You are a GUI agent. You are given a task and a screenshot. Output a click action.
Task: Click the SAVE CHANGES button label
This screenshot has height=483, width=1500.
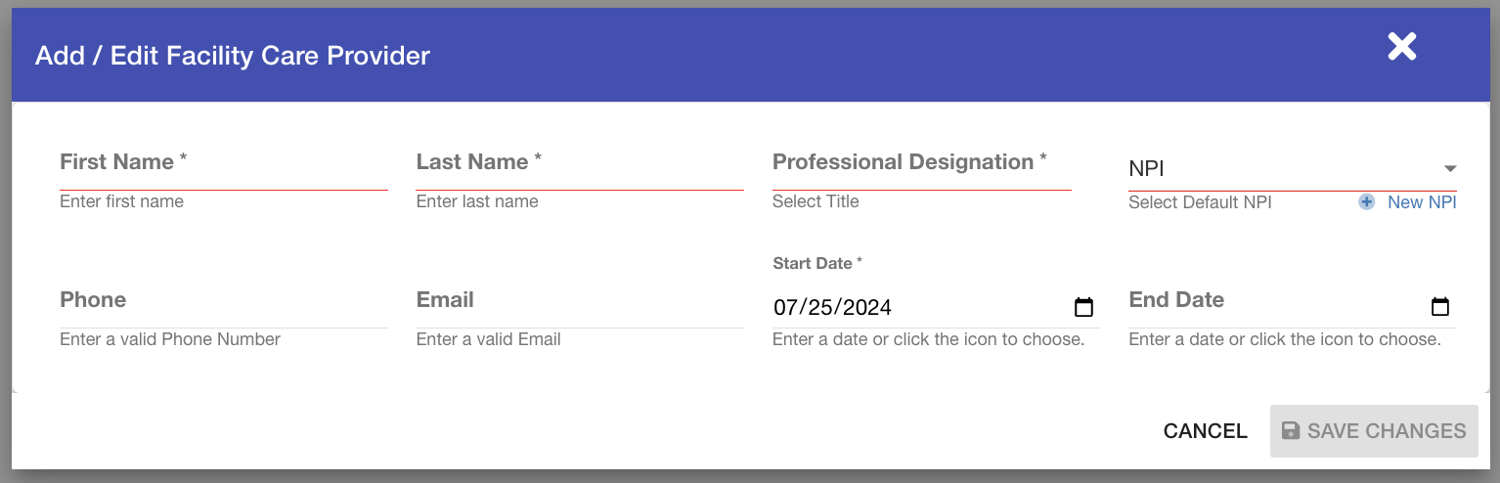tap(1386, 431)
